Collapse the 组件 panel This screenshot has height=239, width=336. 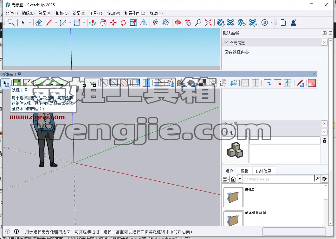pyautogui.click(x=226, y=132)
